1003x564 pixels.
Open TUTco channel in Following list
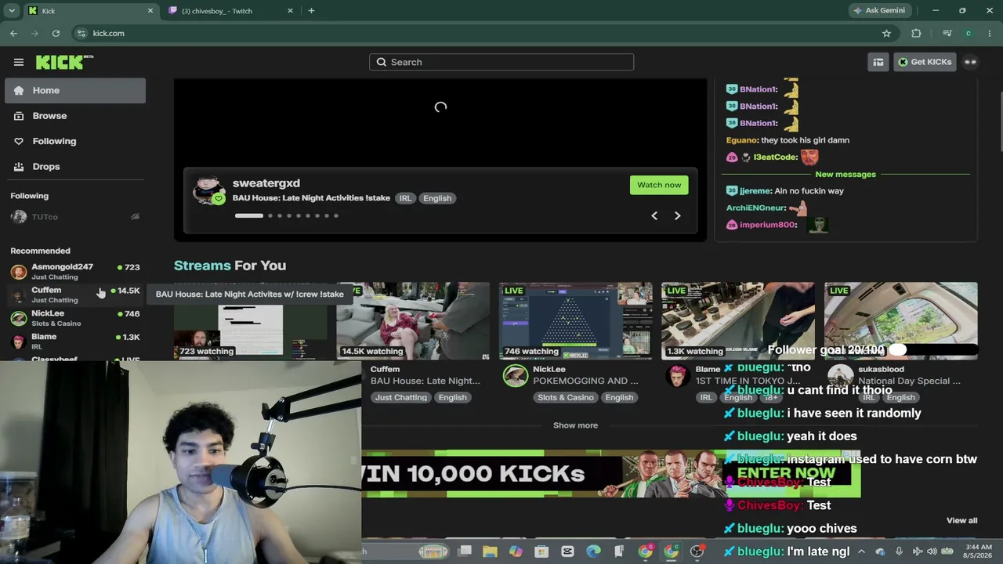tap(75, 217)
